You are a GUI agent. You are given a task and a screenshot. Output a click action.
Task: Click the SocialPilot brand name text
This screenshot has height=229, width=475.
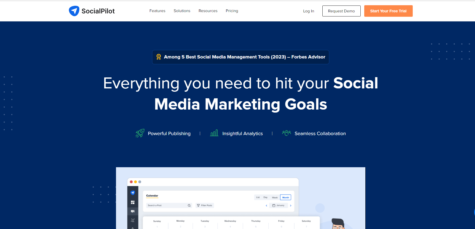tap(98, 11)
